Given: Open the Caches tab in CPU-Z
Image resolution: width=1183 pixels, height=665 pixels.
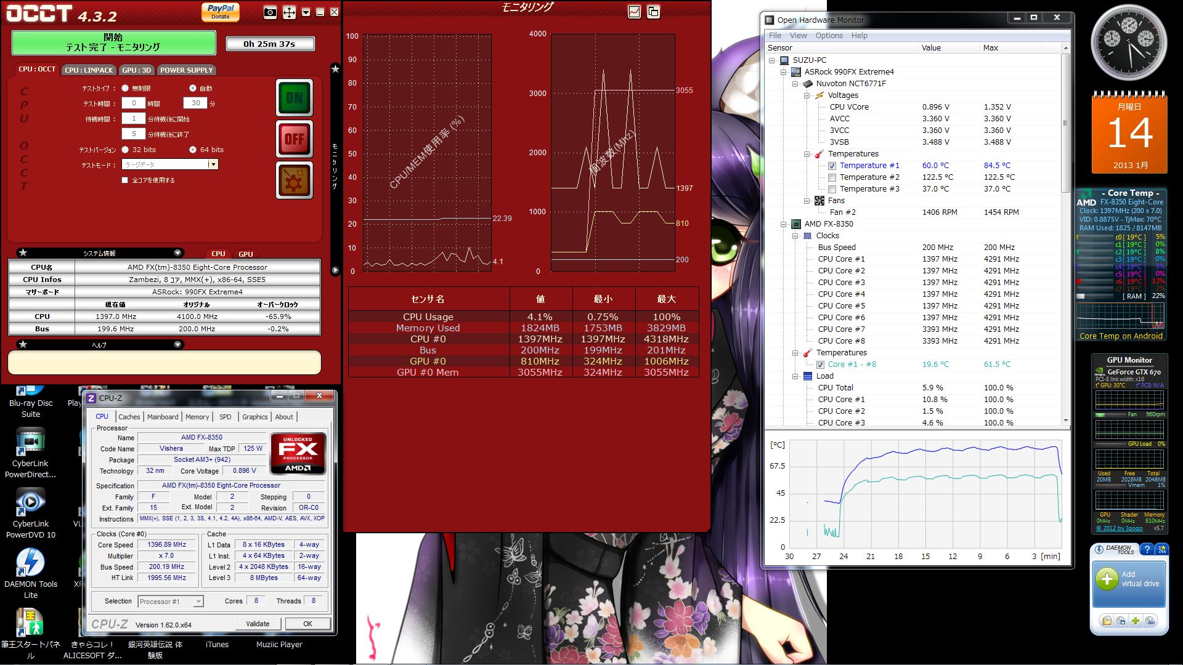Looking at the screenshot, I should tap(129, 417).
